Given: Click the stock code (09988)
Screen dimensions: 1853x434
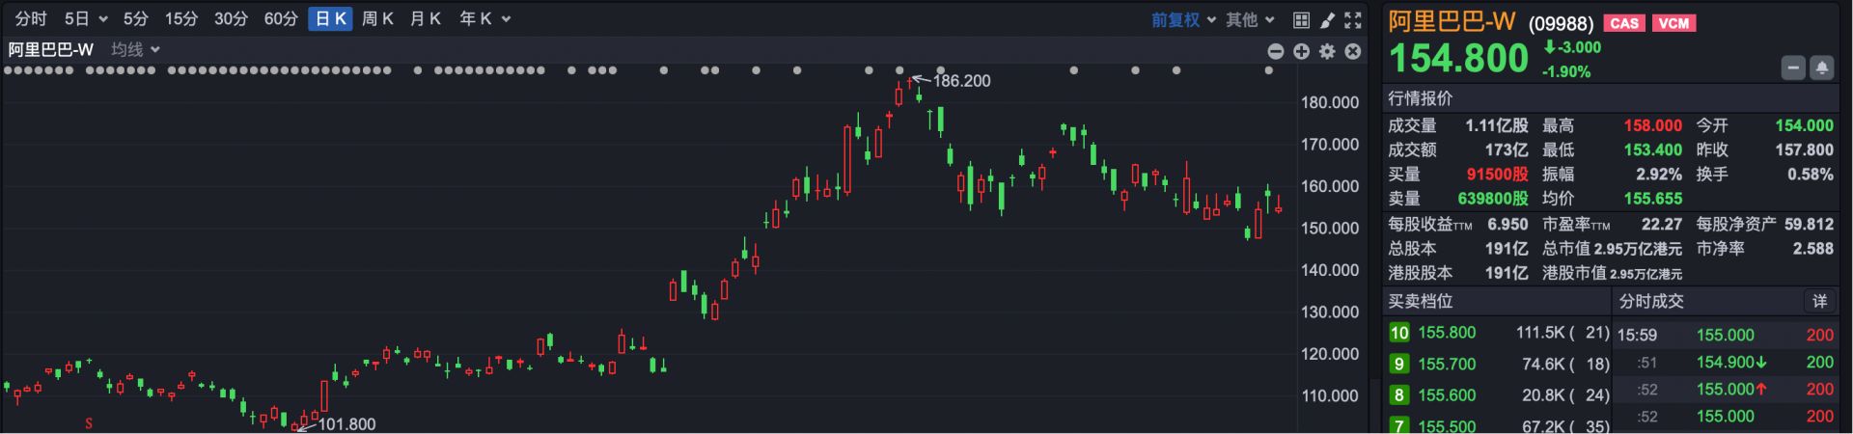Looking at the screenshot, I should coord(1561,24).
